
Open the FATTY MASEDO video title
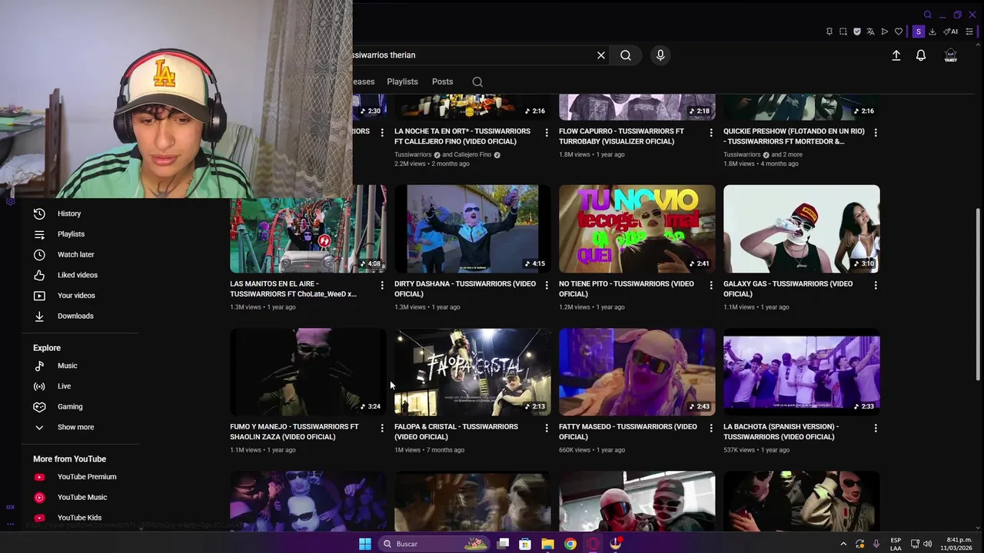pyautogui.click(x=628, y=432)
